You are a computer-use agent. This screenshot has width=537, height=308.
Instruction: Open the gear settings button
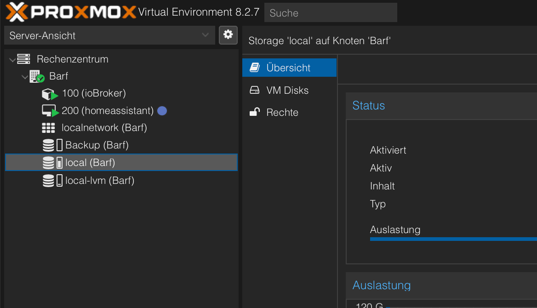pyautogui.click(x=228, y=35)
